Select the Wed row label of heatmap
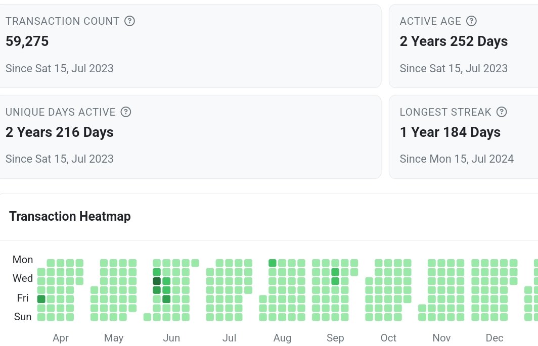Image resolution: width=538 pixels, height=346 pixels. click(x=23, y=278)
